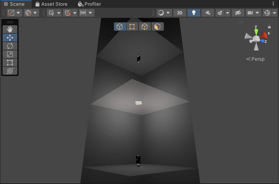Select the Move tool
This screenshot has width=279, height=184.
tap(10, 38)
